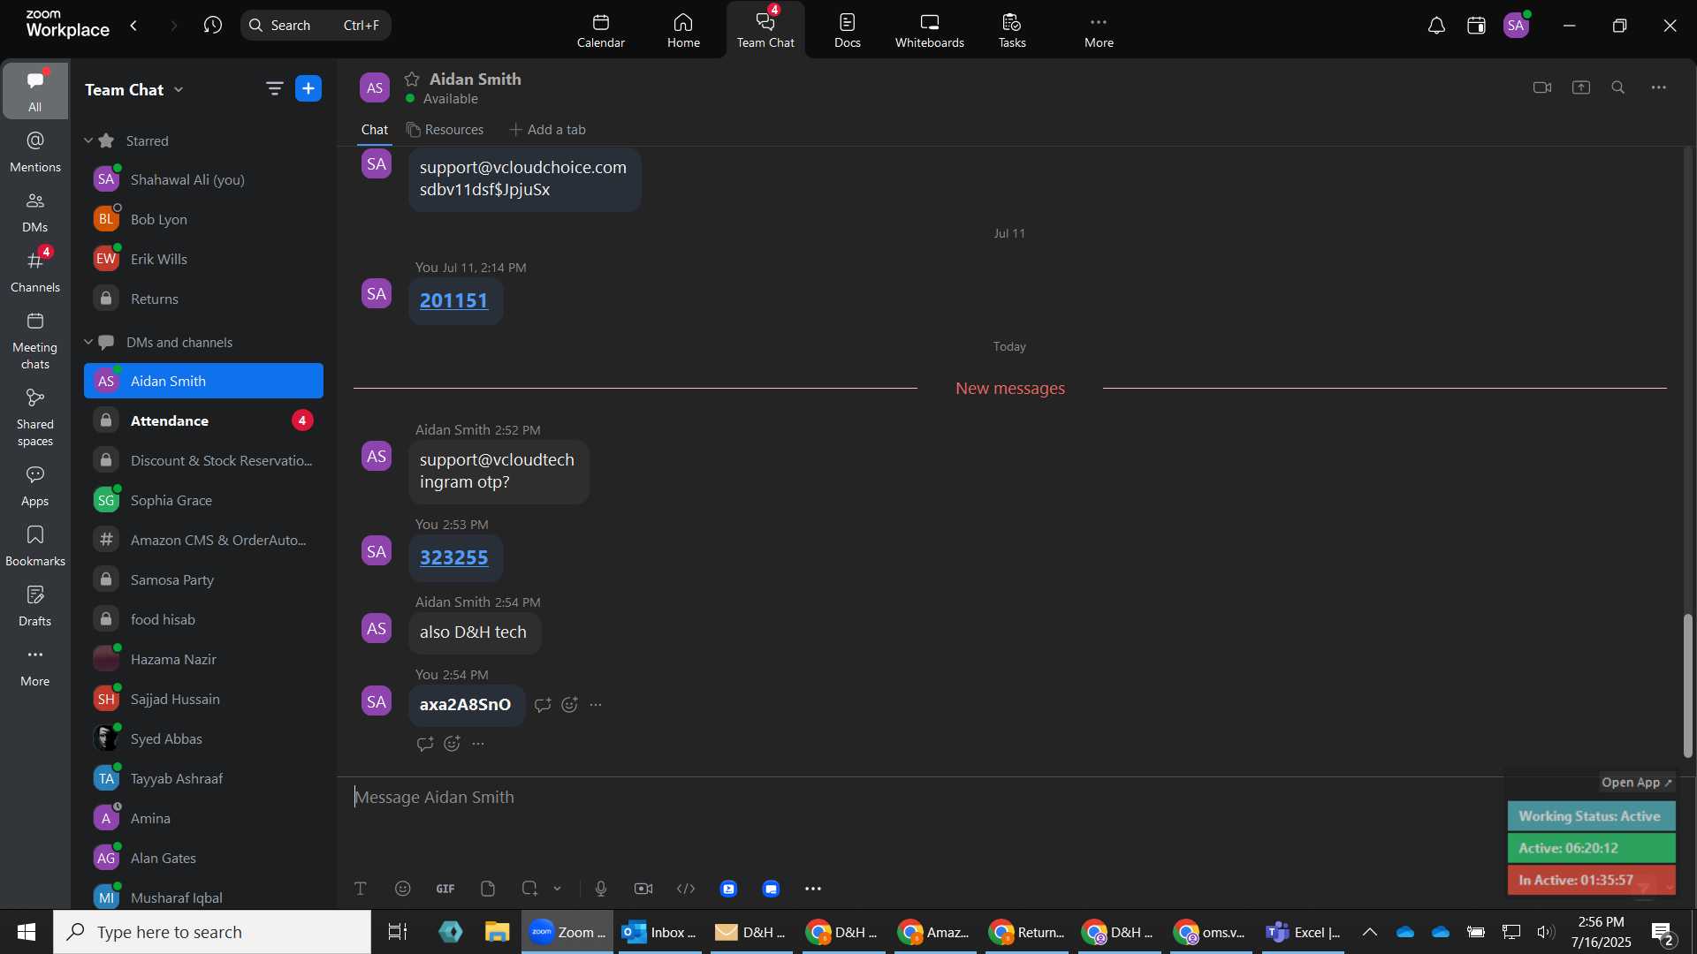
Task: Reply to the axa2A8SnO message
Action: [543, 705]
